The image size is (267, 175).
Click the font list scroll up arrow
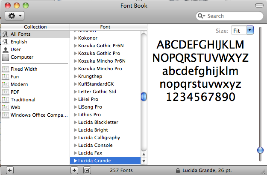[144, 154]
